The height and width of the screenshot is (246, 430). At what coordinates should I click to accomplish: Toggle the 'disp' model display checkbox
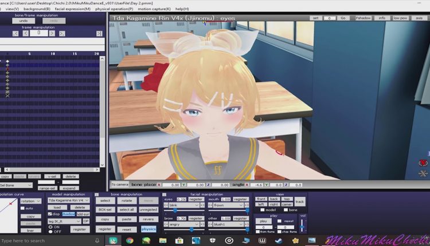point(50,214)
